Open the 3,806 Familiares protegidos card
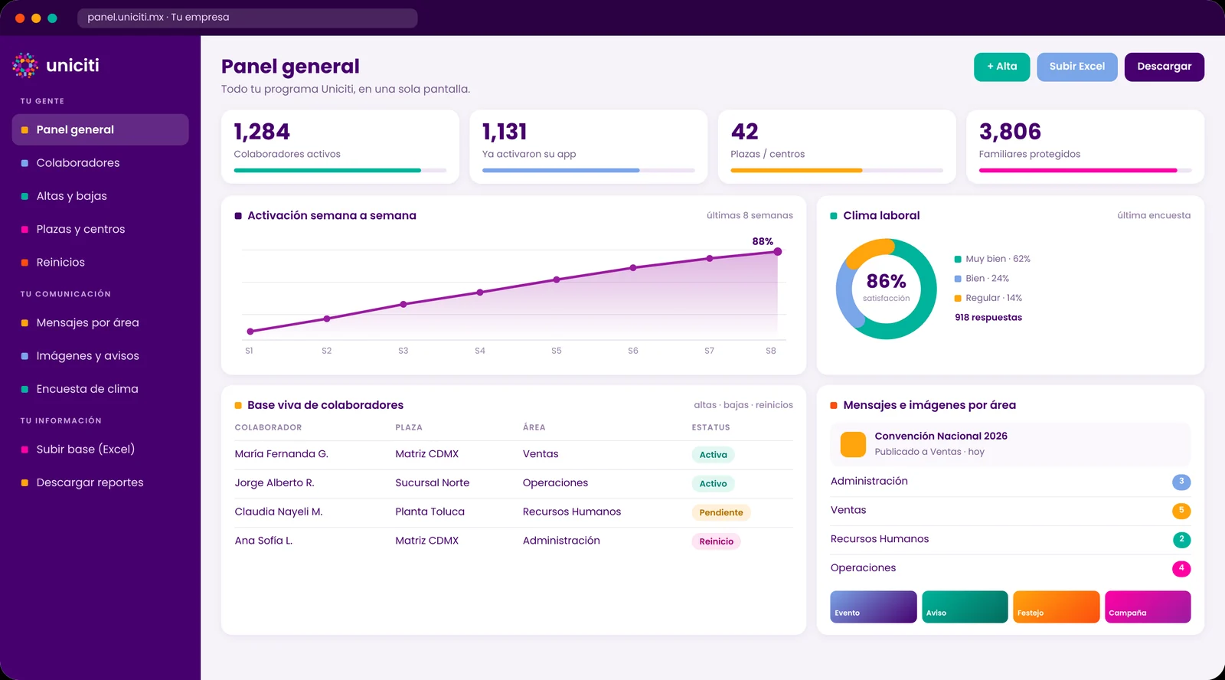Image resolution: width=1225 pixels, height=680 pixels. 1085,146
